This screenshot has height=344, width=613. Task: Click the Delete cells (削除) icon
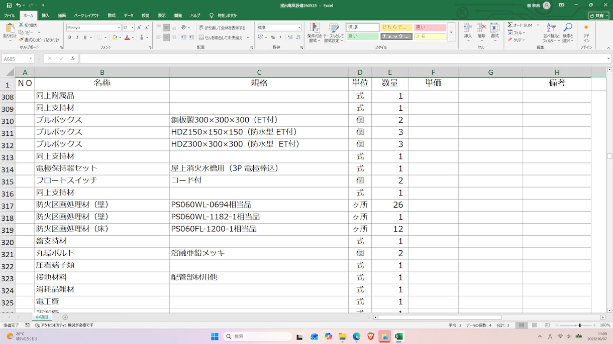click(481, 28)
